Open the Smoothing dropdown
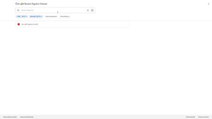This screenshot has width=212, height=119. tap(65, 17)
